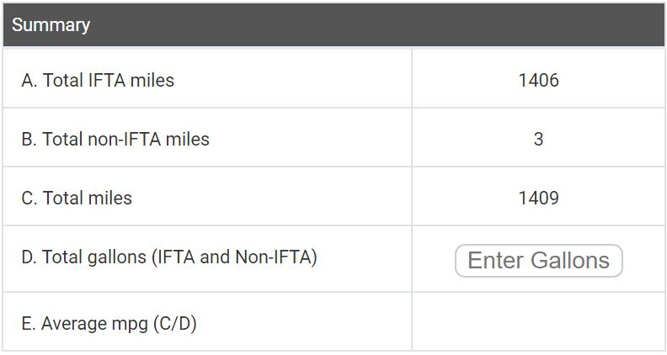Click the number 1406 in row A
Image resolution: width=667 pixels, height=355 pixels.
[538, 81]
